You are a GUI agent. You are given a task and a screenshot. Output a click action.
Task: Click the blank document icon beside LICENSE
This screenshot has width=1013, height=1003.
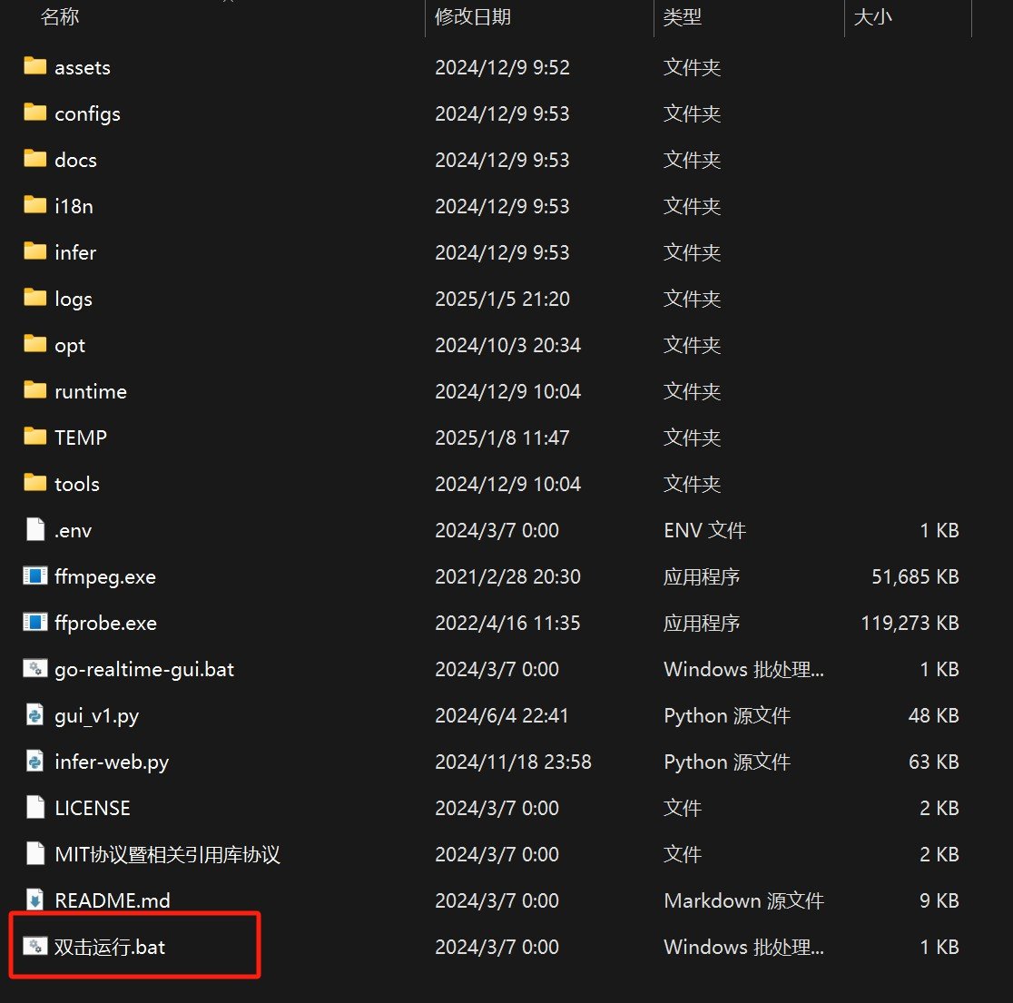(x=34, y=807)
